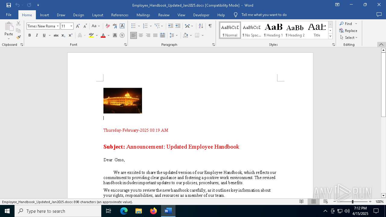This screenshot has width=386, height=217.
Task: Increase paragraph indent
Action: pyautogui.click(x=178, y=26)
